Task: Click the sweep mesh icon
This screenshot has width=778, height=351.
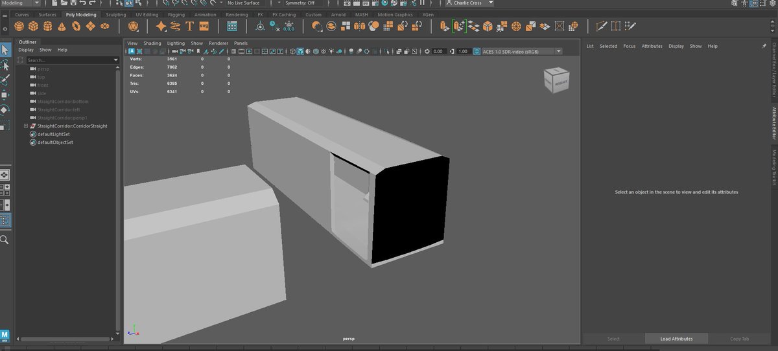Action: (175, 26)
